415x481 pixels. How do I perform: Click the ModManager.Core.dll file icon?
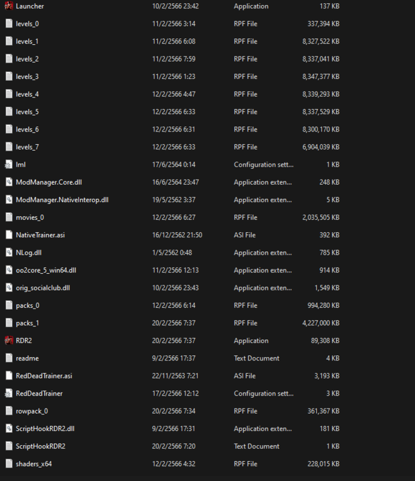tap(9, 182)
